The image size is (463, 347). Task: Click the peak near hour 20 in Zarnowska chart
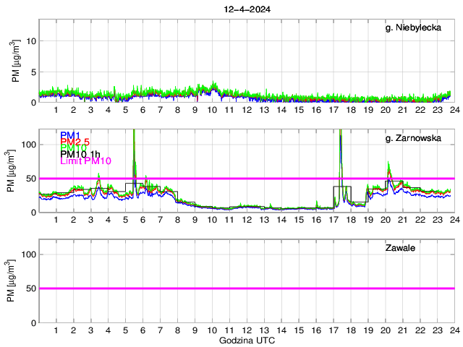coord(389,166)
